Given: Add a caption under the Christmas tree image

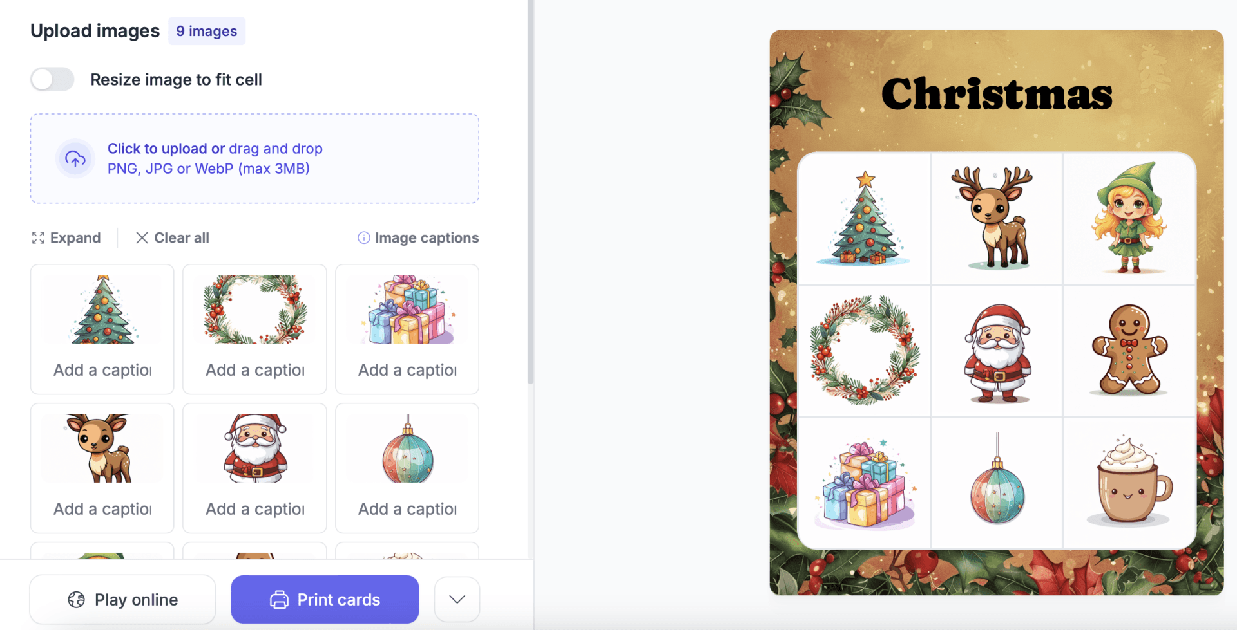Looking at the screenshot, I should point(102,370).
